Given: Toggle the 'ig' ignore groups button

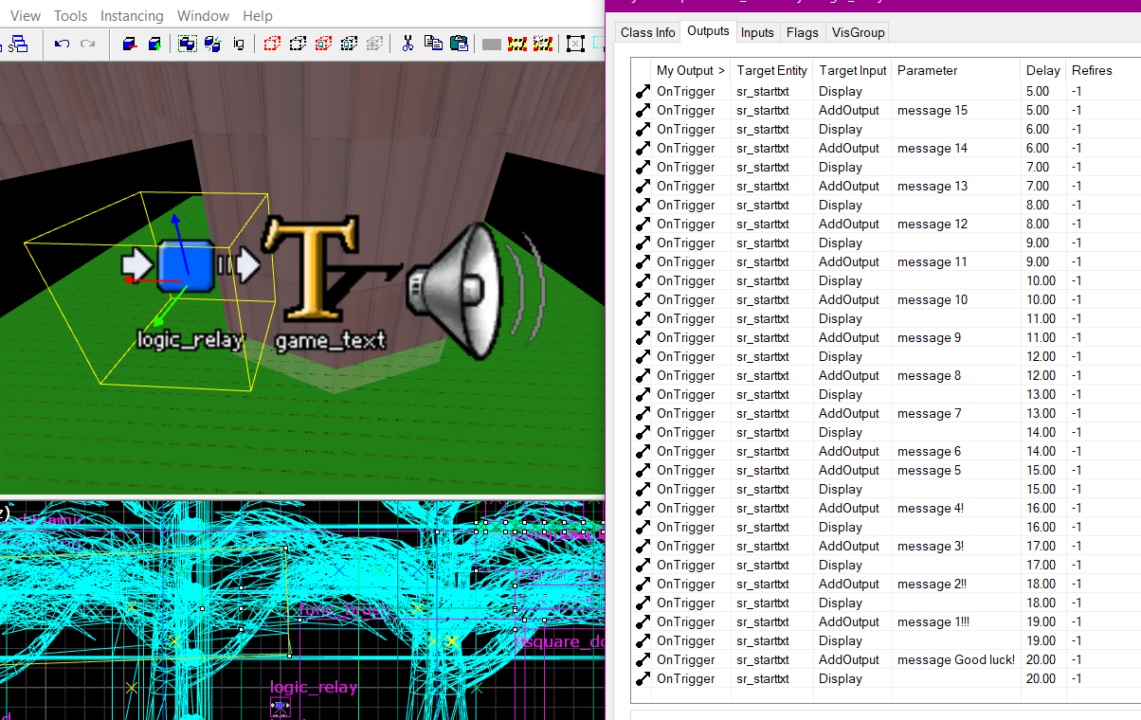Looking at the screenshot, I should click(x=238, y=44).
